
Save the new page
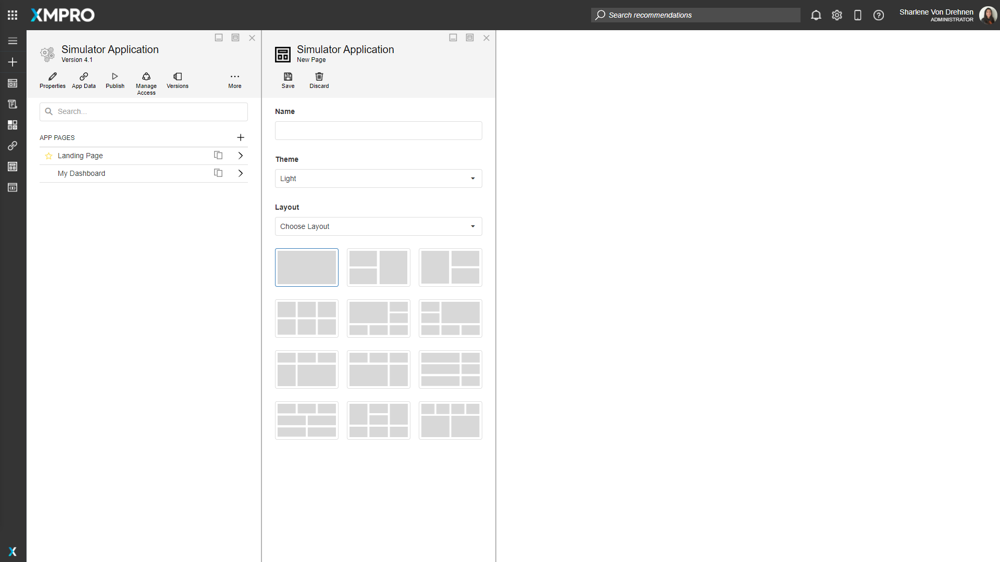pyautogui.click(x=288, y=81)
